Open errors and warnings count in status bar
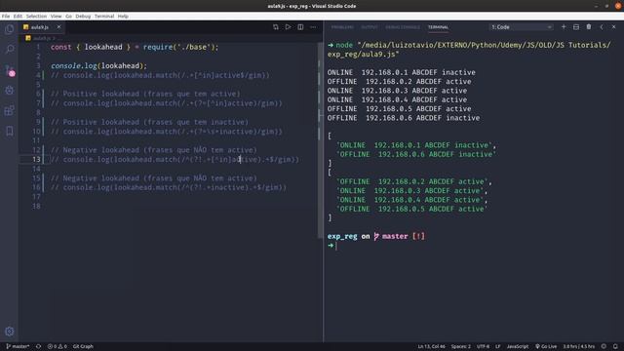624x351 pixels. pos(58,347)
